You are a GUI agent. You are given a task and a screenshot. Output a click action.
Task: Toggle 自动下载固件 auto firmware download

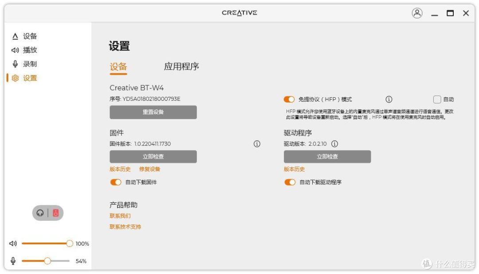(116, 182)
